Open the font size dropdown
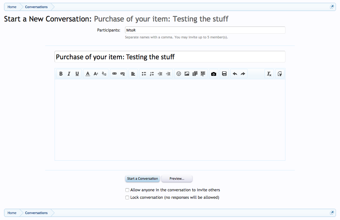 coord(96,74)
